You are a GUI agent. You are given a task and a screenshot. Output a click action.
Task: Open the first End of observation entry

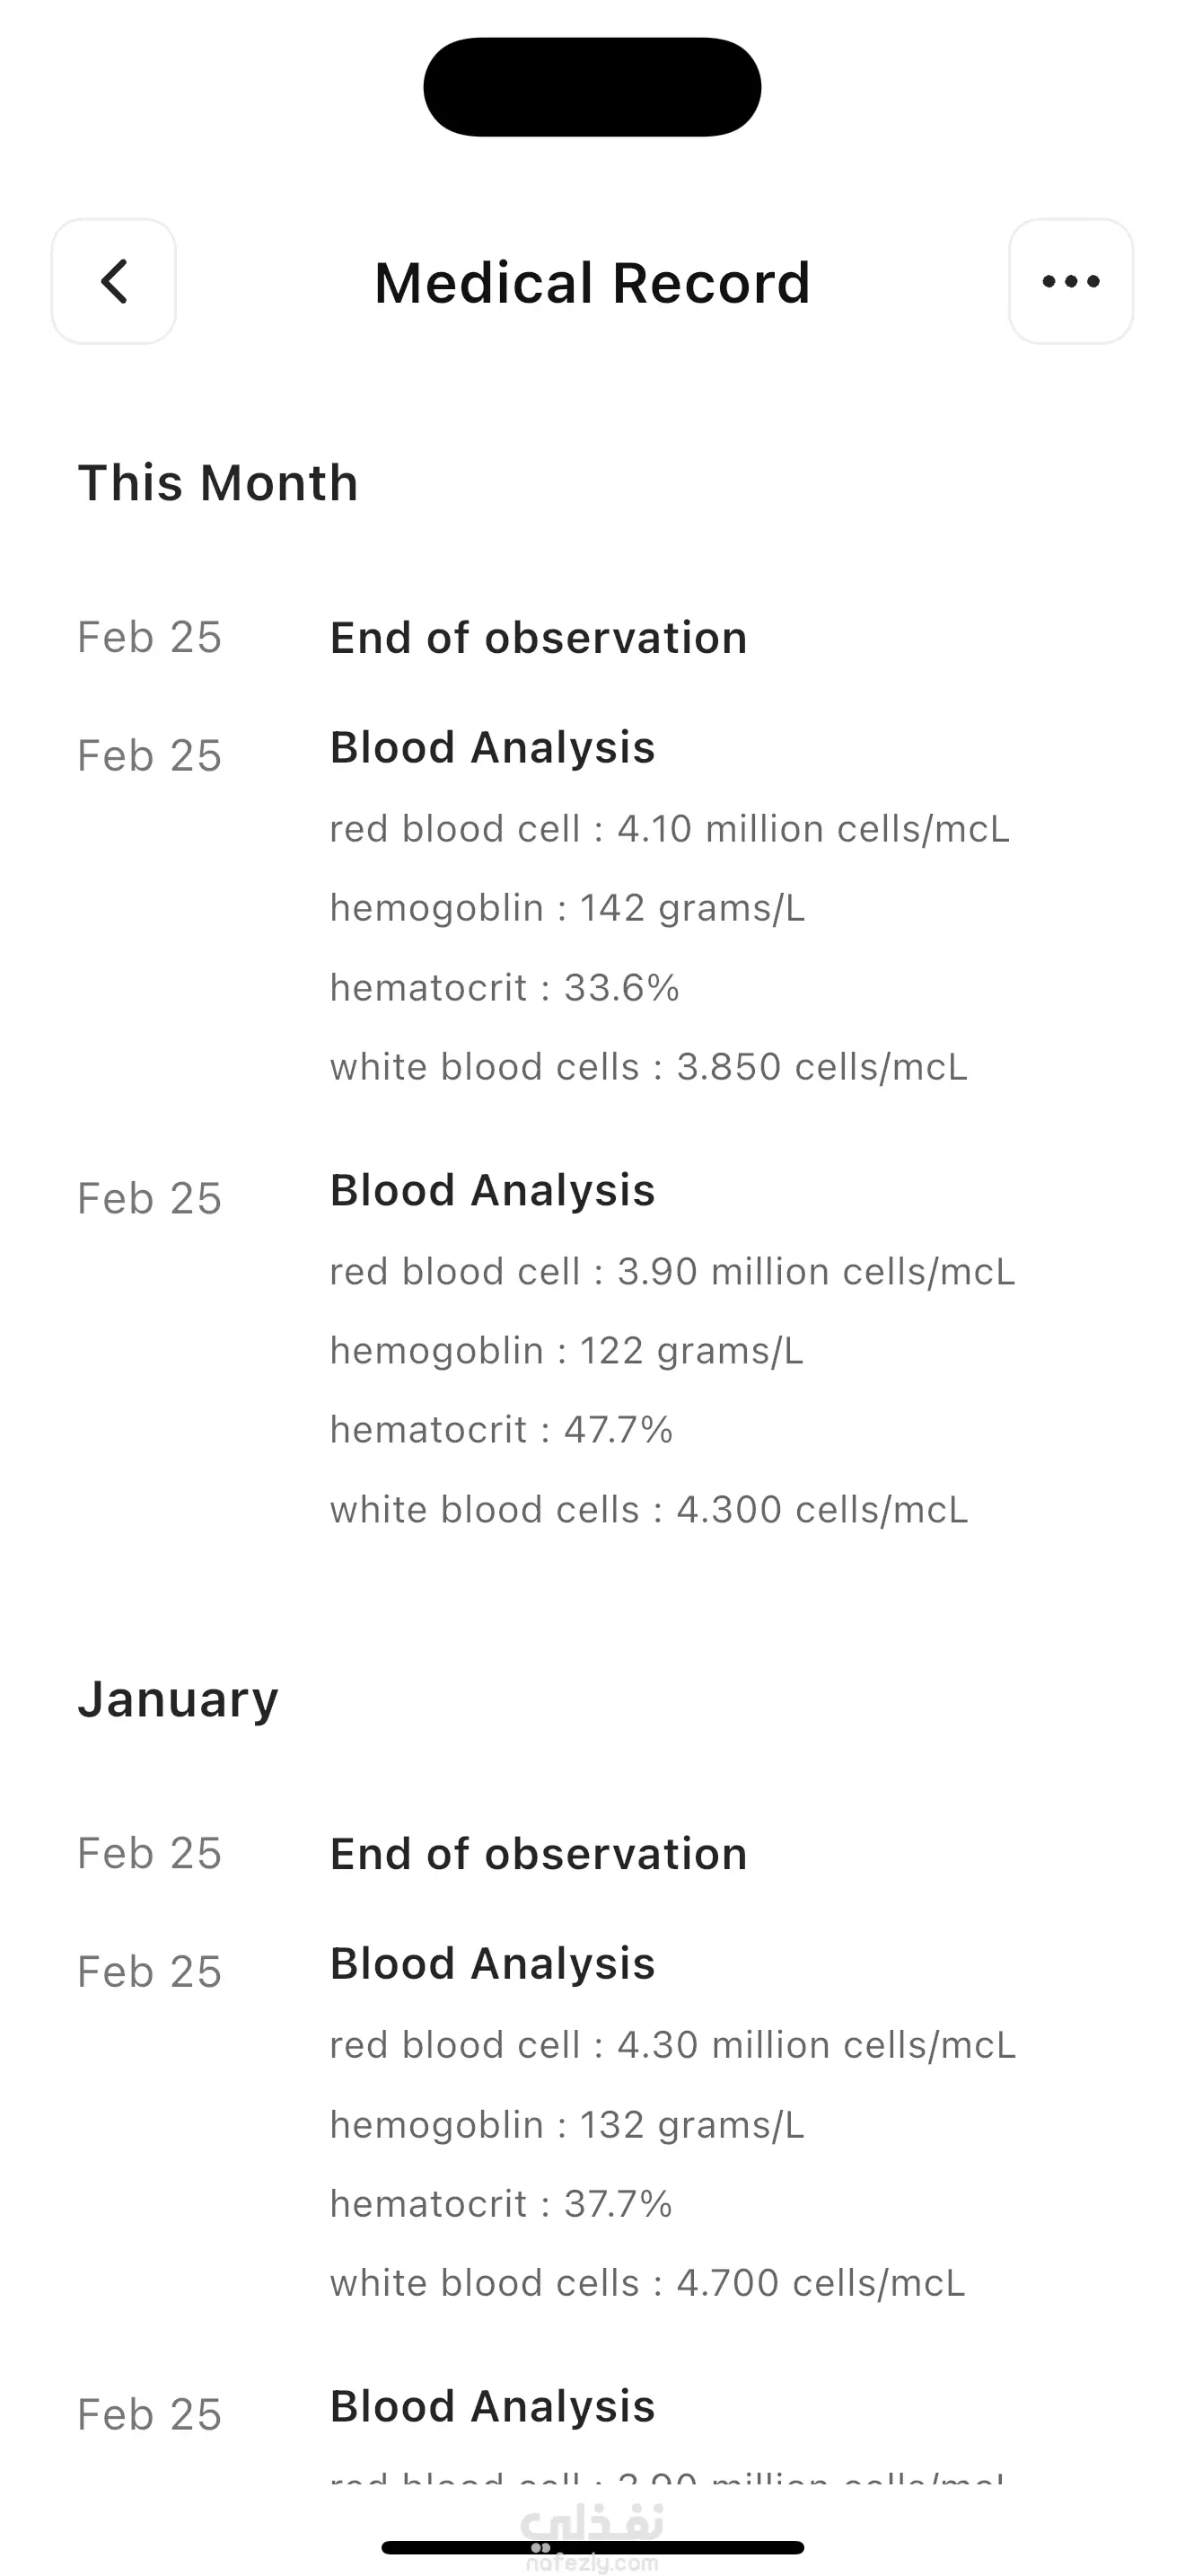click(x=539, y=638)
